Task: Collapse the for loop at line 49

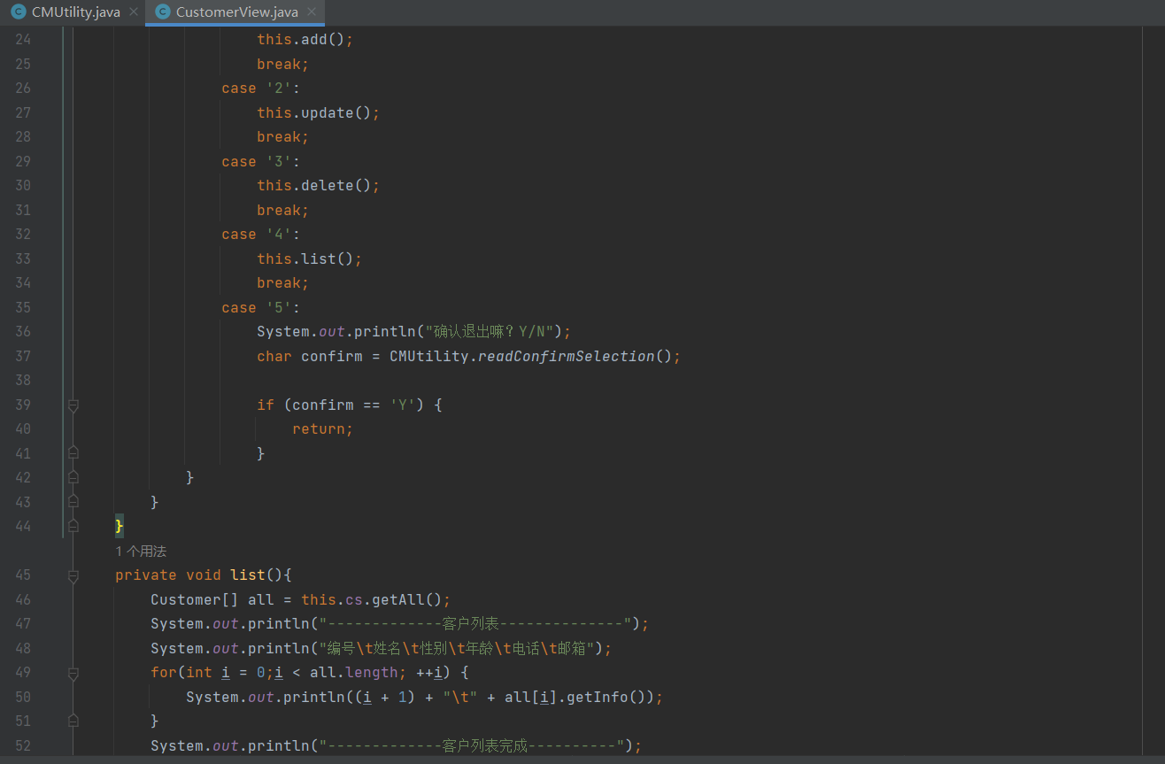Action: pos(73,673)
